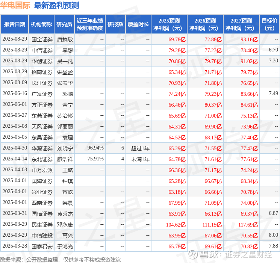Click the 79.28亿 profit forecast
The height and width of the screenshot is (263, 280).
pyautogui.click(x=177, y=50)
